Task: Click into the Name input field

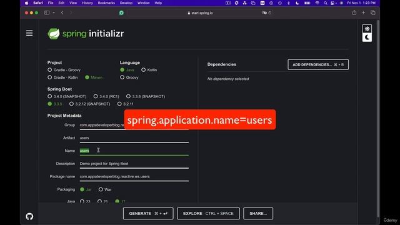Action: point(134,151)
